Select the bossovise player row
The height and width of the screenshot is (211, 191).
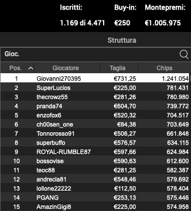(x=95, y=161)
